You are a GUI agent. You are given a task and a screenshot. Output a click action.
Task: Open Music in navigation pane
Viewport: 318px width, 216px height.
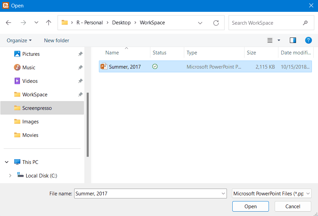point(28,67)
